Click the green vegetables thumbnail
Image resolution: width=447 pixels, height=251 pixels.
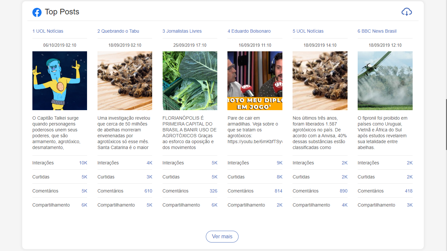pos(190,81)
